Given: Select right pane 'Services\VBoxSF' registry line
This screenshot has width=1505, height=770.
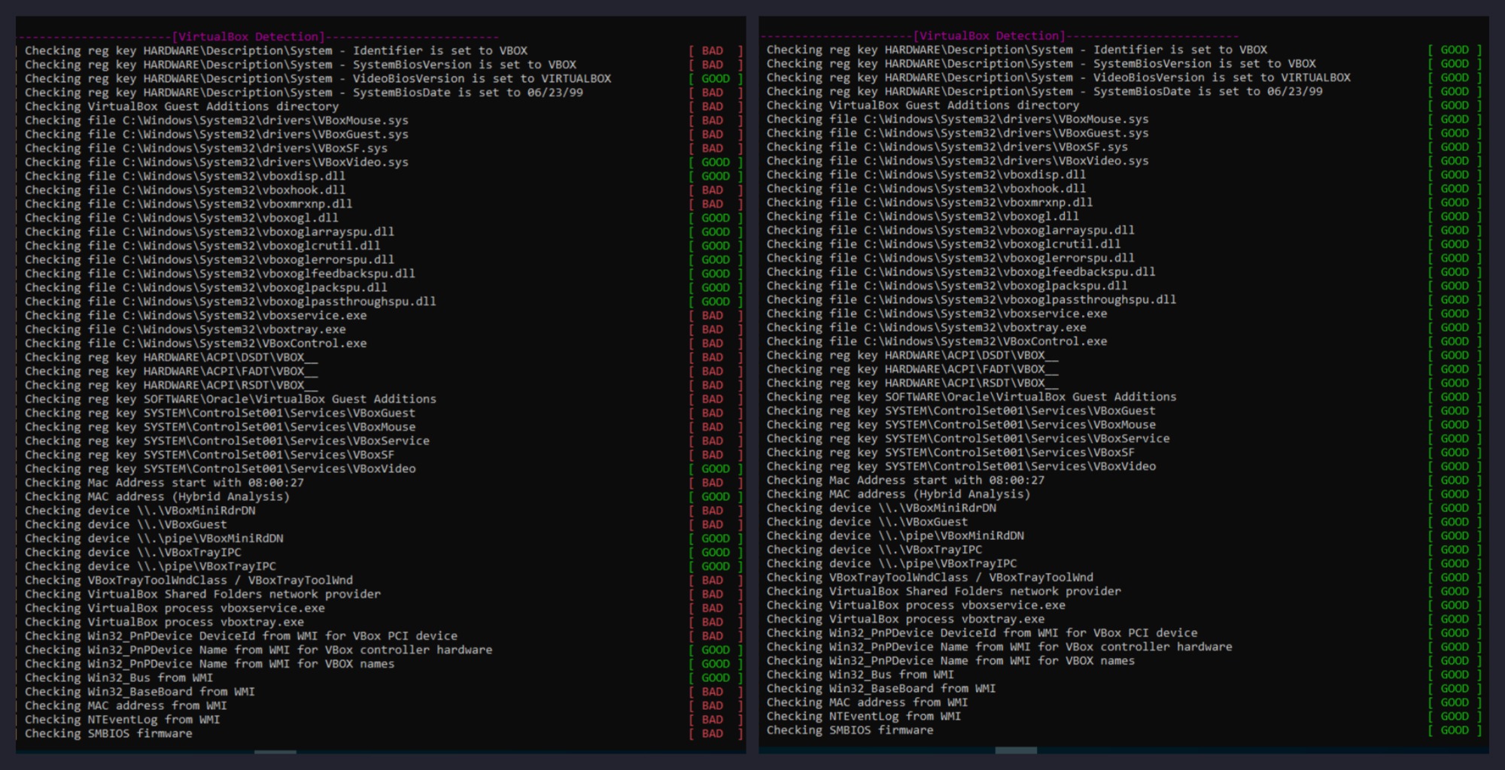Looking at the screenshot, I should point(951,452).
